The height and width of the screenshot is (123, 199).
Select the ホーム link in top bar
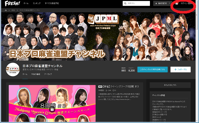26,3
